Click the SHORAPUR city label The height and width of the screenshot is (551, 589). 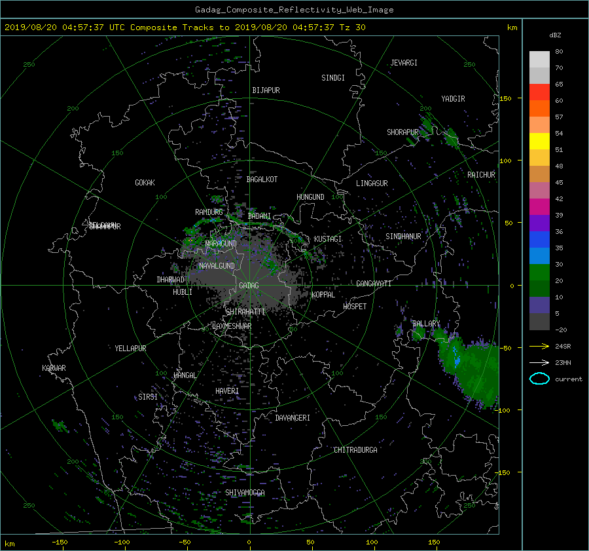click(402, 132)
